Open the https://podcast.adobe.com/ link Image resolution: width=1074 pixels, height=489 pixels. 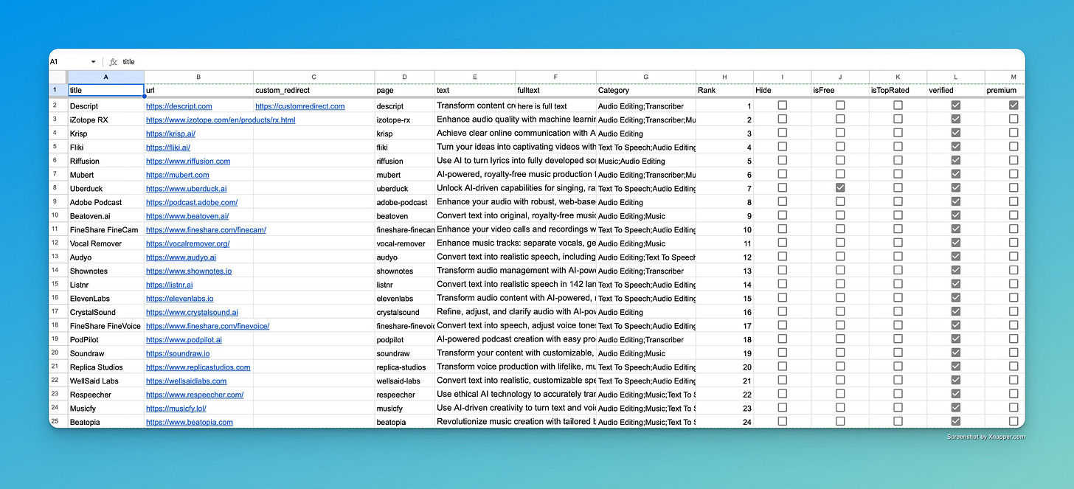coord(192,202)
